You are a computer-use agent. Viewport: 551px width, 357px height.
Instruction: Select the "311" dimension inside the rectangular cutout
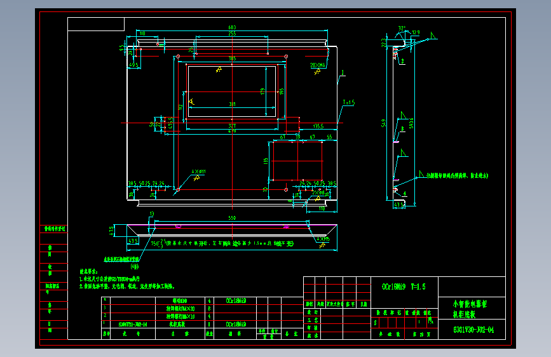232,104
